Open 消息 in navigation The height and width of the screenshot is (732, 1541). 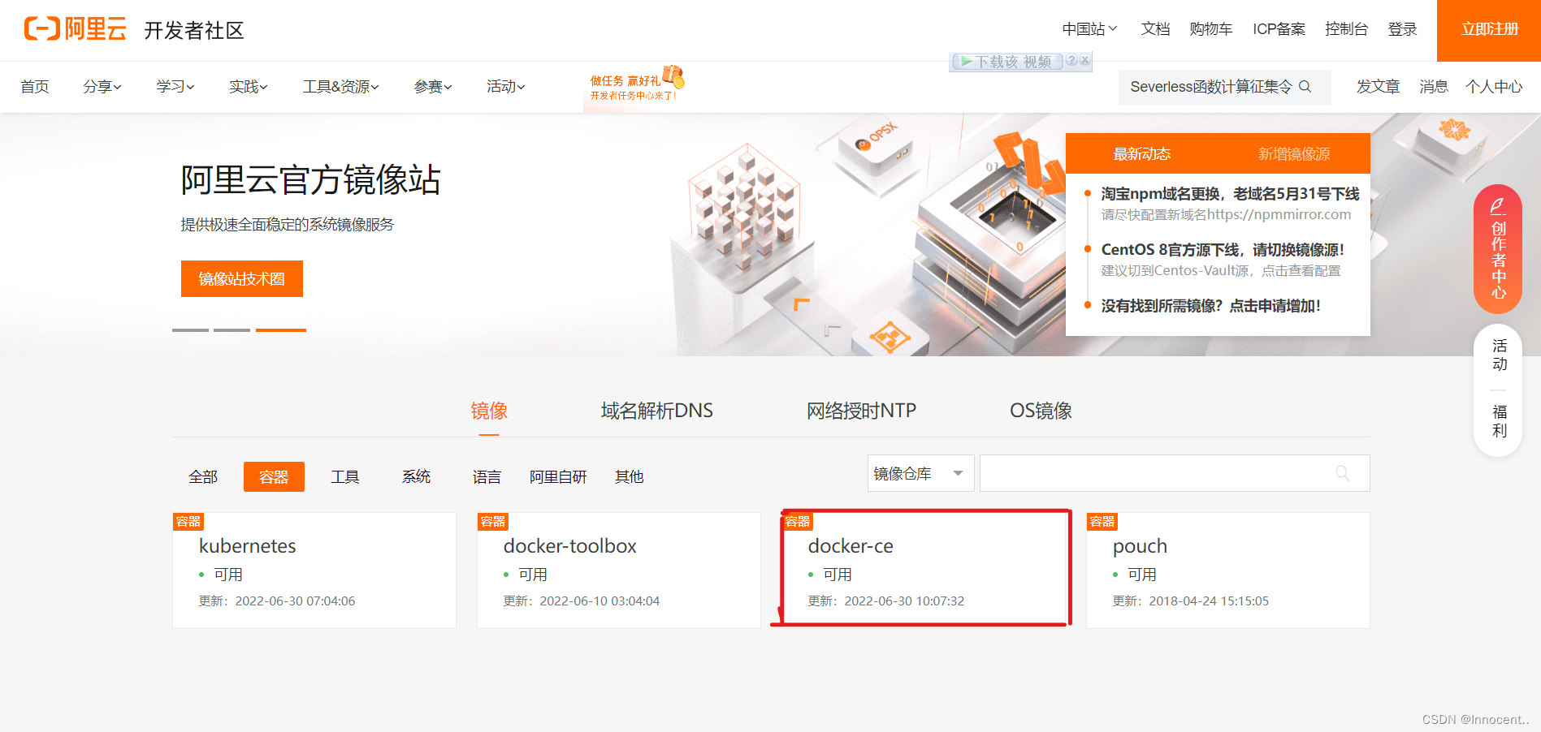tap(1434, 87)
